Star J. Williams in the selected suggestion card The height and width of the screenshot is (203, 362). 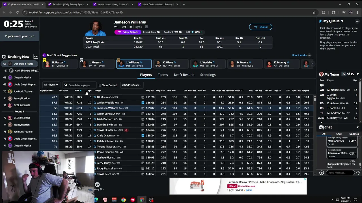point(141,62)
